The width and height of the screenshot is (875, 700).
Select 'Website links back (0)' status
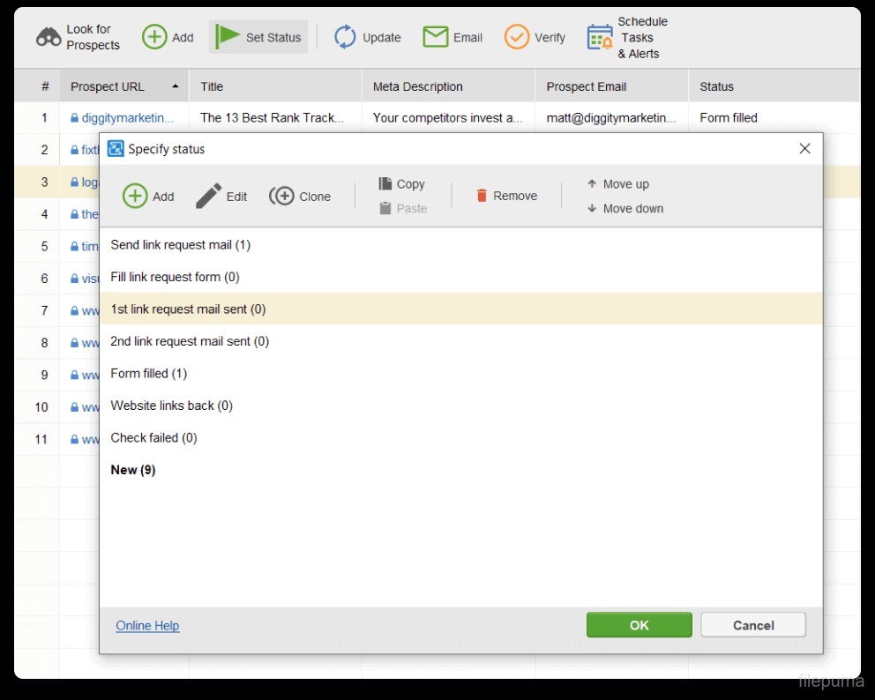pyautogui.click(x=172, y=406)
